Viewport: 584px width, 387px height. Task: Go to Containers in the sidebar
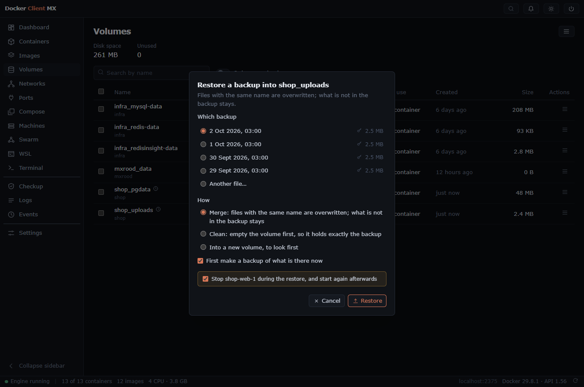coord(42,42)
